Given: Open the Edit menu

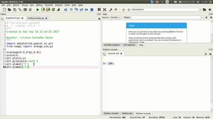Looking at the screenshot, I should [9, 5].
